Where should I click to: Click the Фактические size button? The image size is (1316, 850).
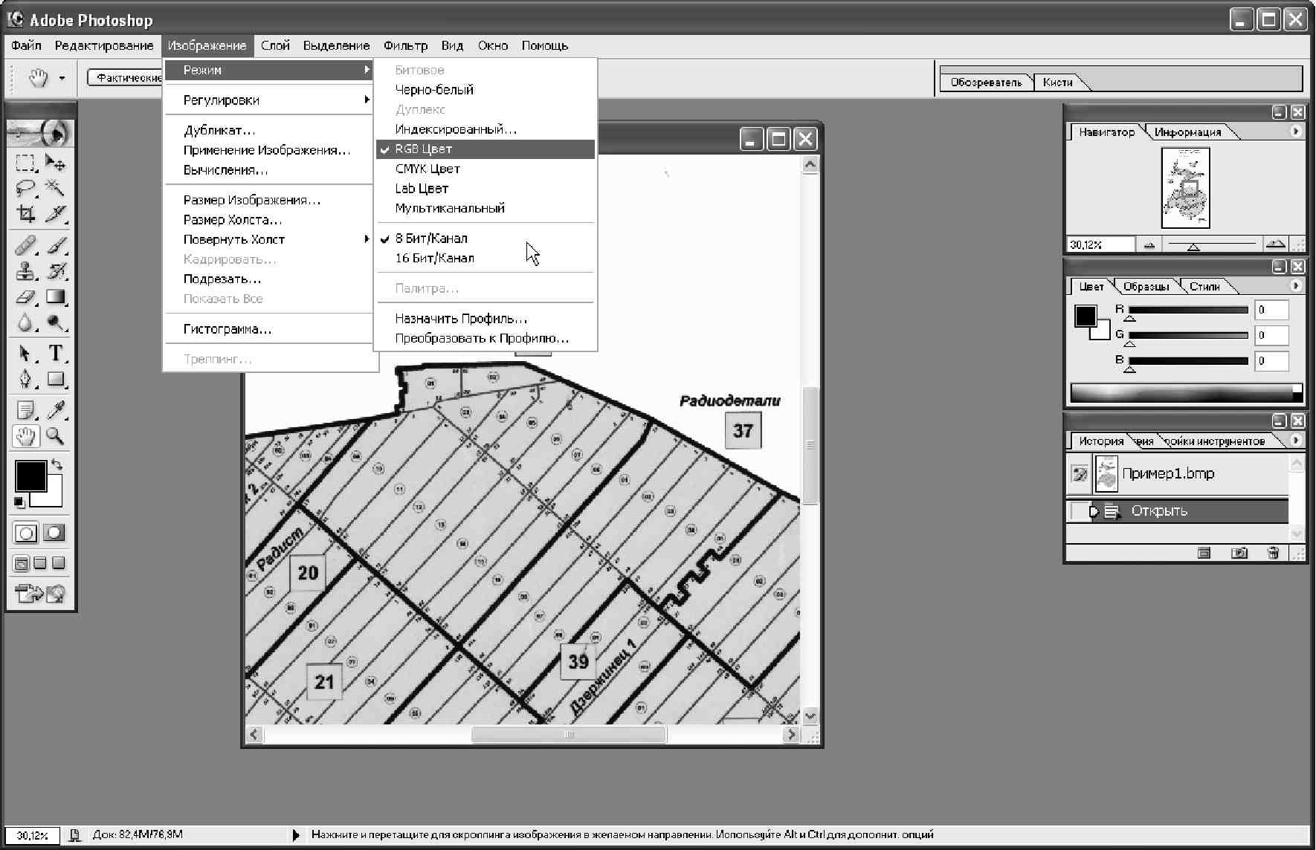click(x=126, y=77)
